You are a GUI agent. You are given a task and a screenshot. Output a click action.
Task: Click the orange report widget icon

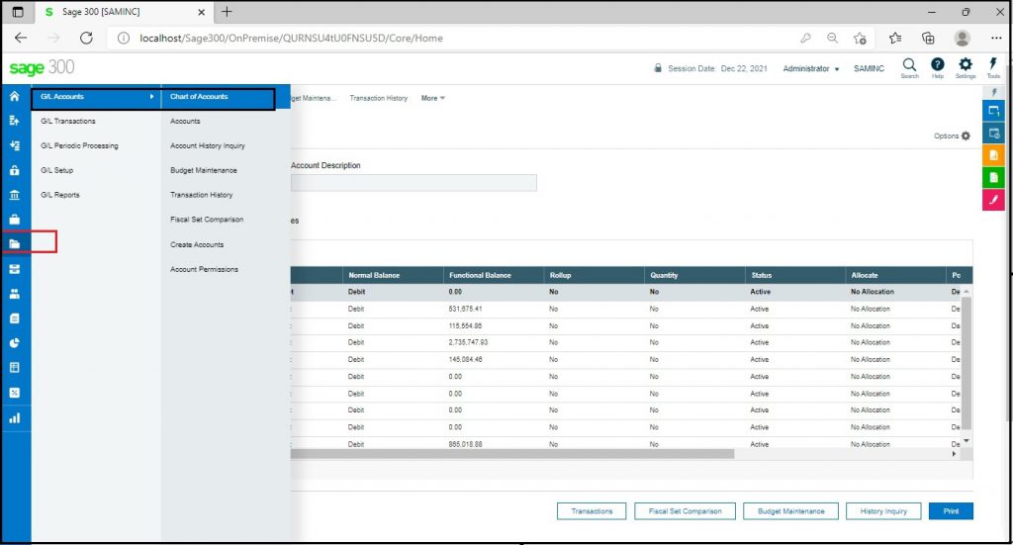coord(993,155)
